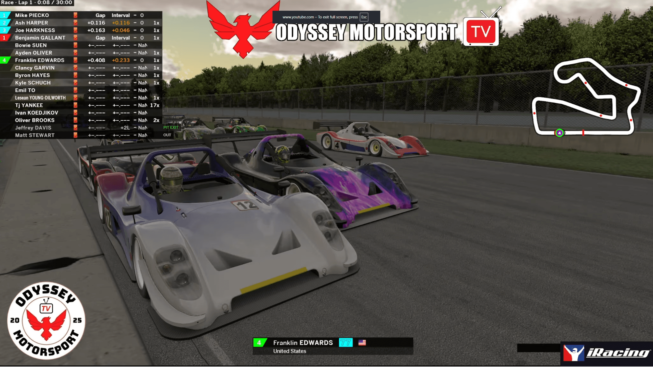Click the +2L interval for Jeffrey DAVIS
Viewport: 653px width, 367px height.
125,128
